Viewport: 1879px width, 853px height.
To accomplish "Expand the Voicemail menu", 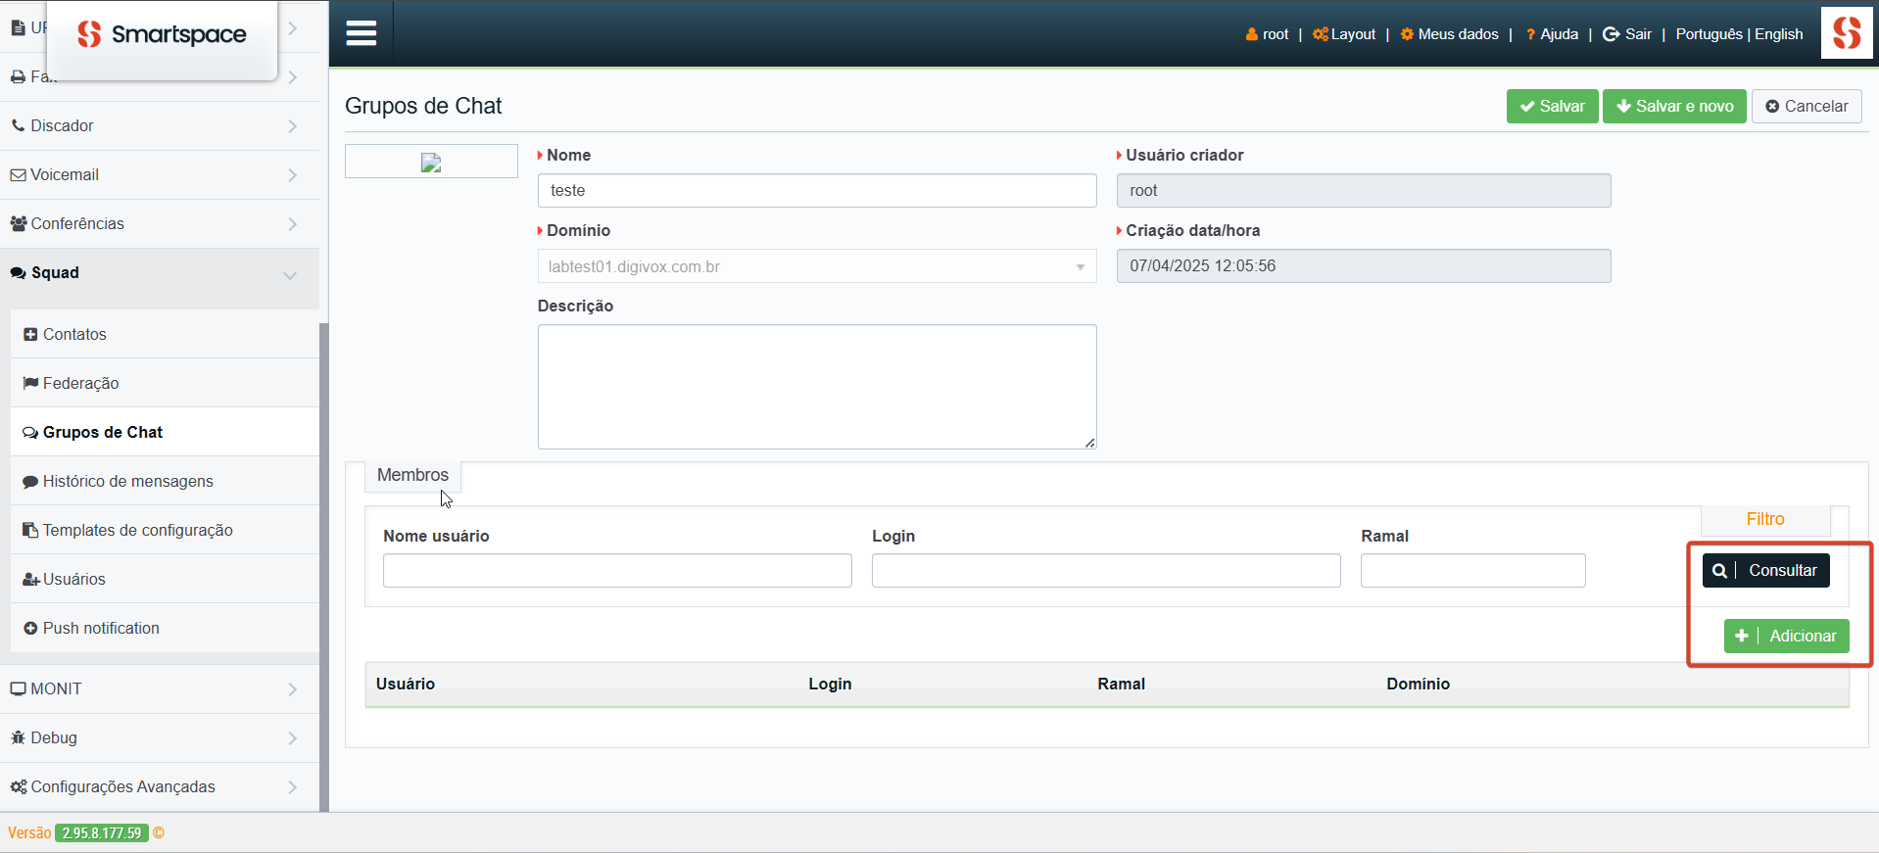I will (160, 174).
